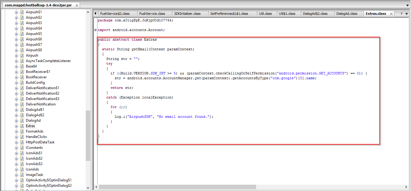Expand the collapsed import statements
411x191 pixels.
[x=96, y=30]
